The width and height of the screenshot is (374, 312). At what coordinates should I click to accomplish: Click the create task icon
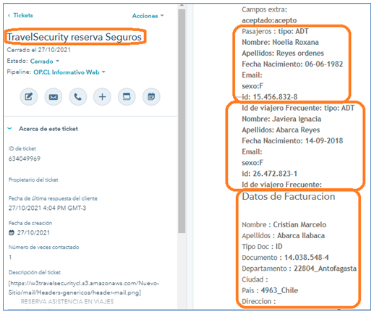(x=127, y=97)
